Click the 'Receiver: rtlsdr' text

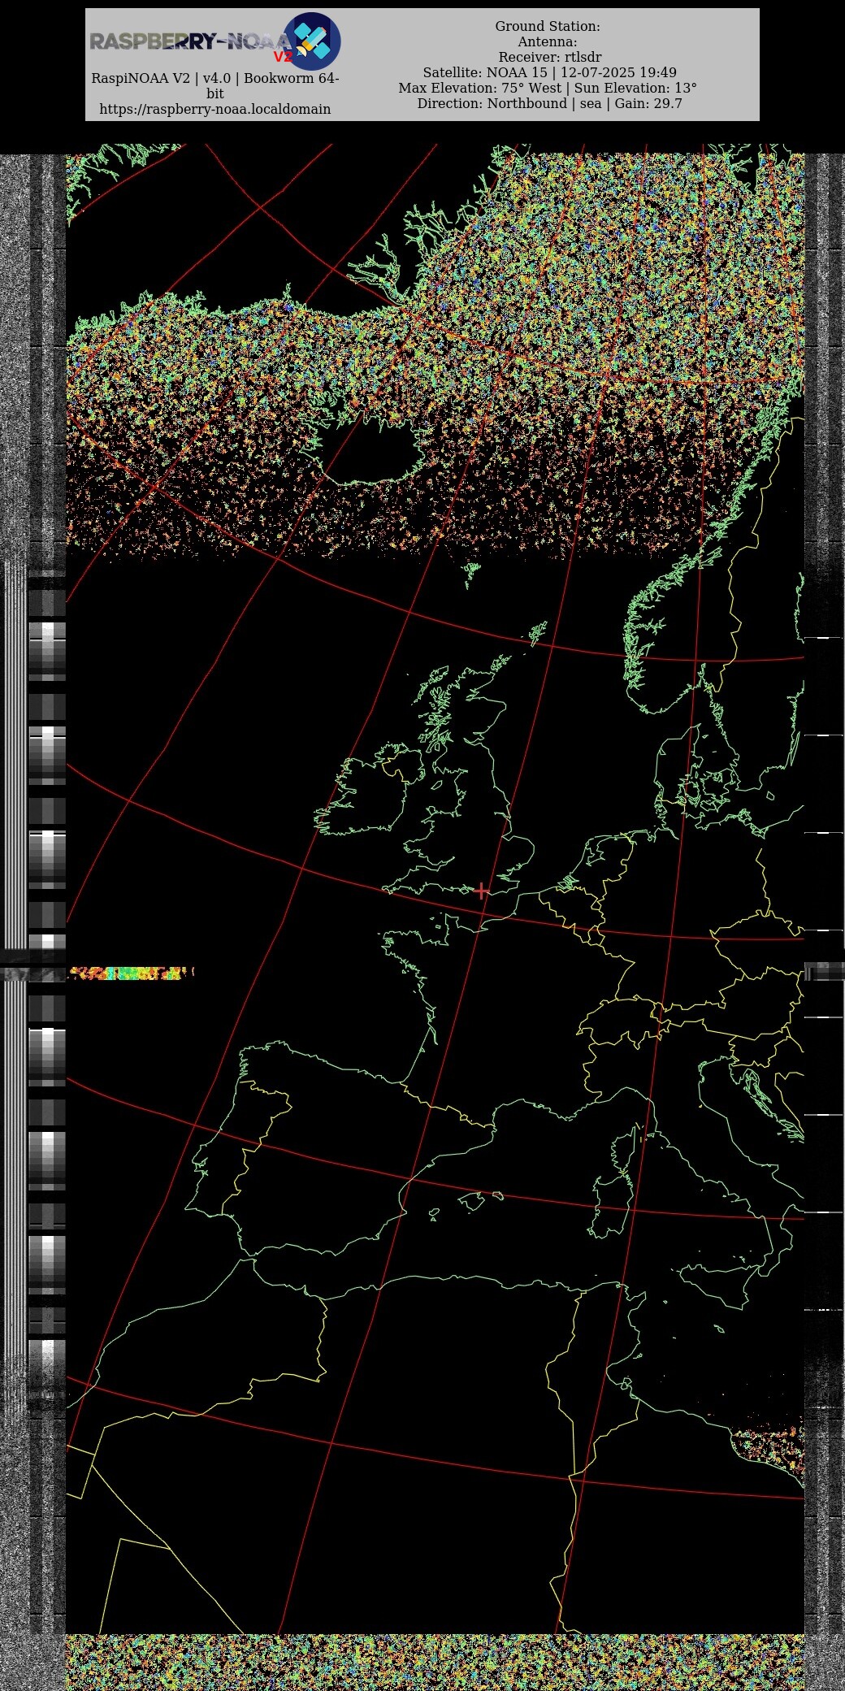(550, 57)
